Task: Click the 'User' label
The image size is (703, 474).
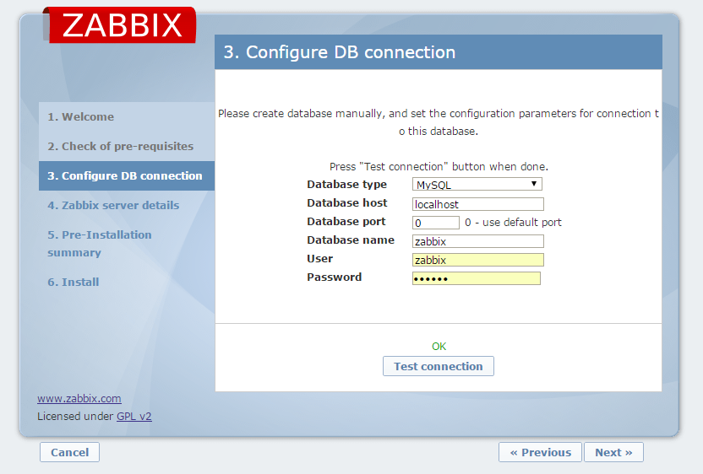Action: 319,259
